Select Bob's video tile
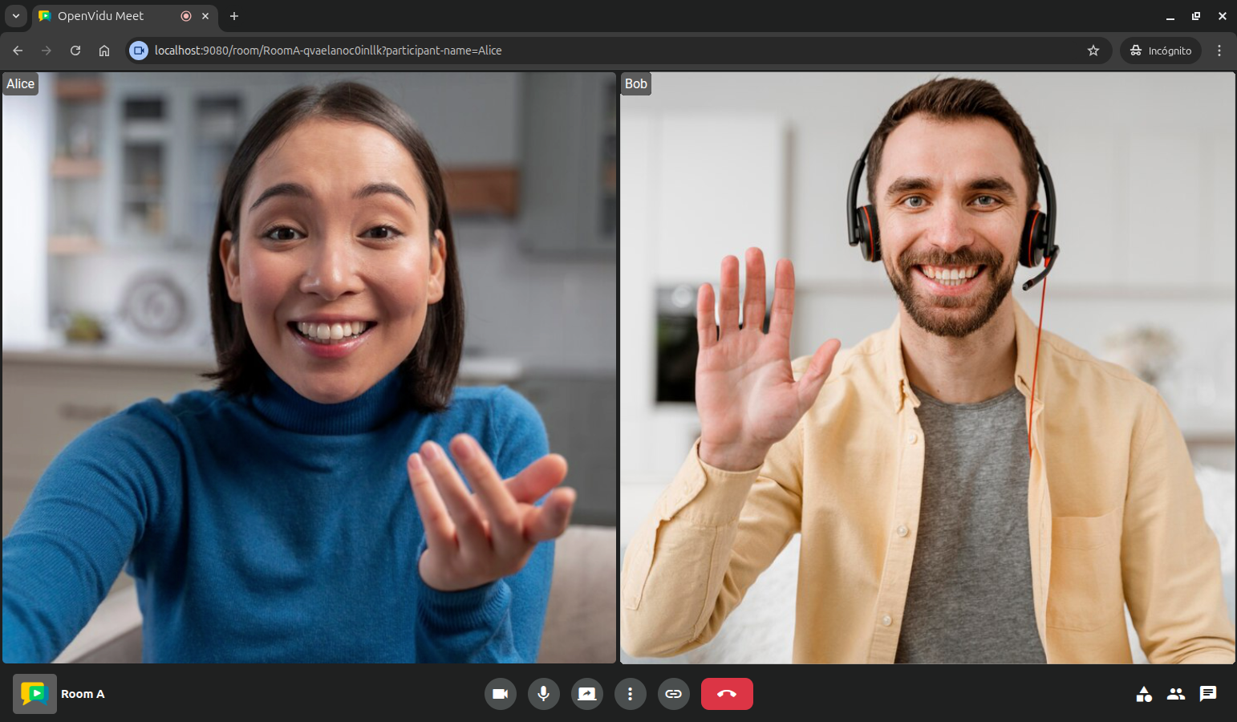This screenshot has width=1237, height=722. 927,367
